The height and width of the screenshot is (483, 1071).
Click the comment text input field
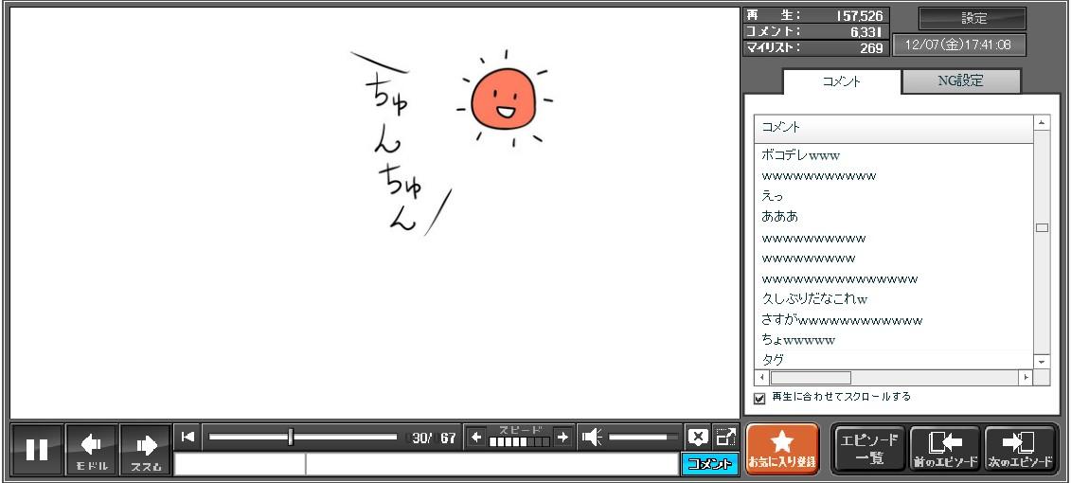[491, 464]
